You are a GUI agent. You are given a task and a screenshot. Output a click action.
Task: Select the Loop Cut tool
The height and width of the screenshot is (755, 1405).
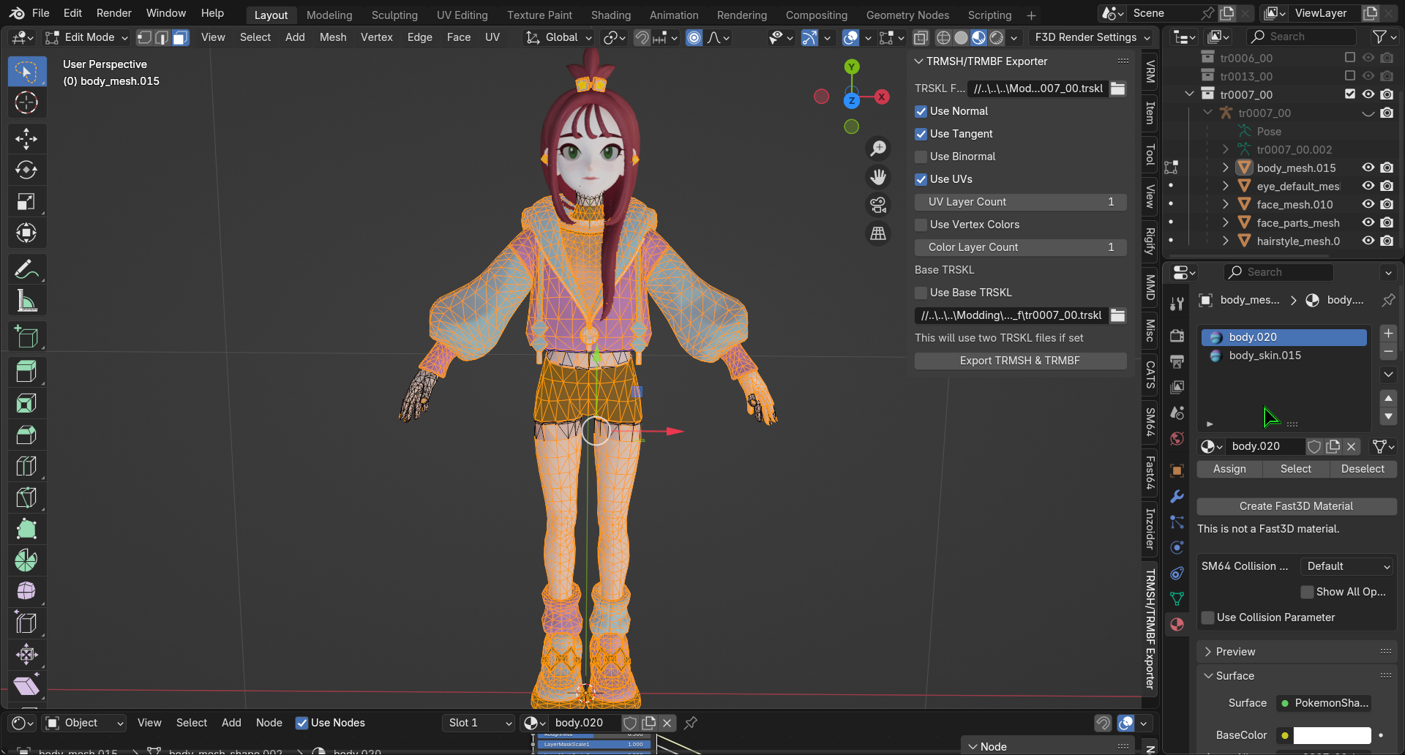pyautogui.click(x=26, y=466)
